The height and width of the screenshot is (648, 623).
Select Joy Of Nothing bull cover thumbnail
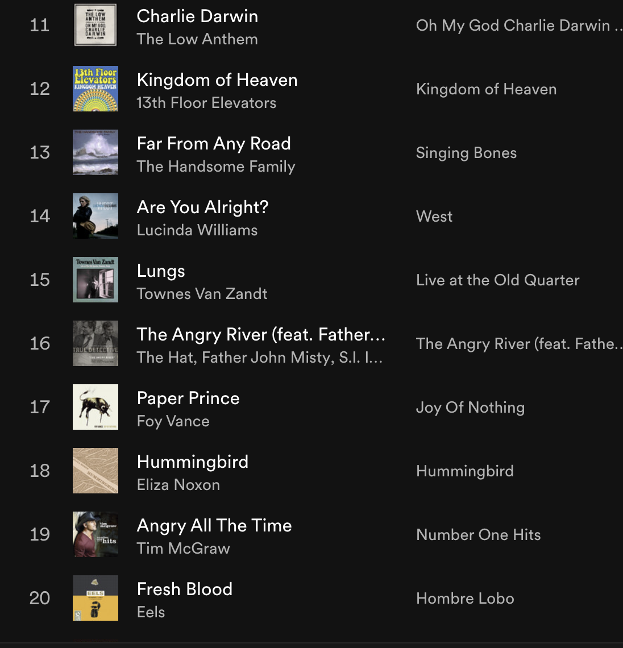click(95, 406)
